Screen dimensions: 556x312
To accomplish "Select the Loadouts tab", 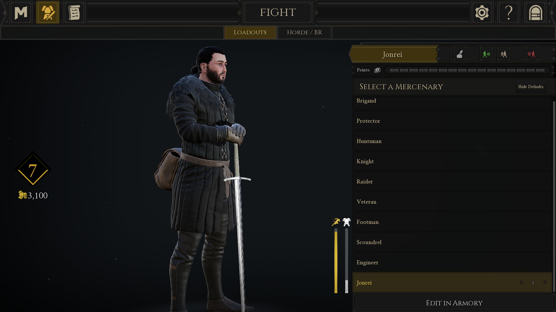I will [250, 32].
